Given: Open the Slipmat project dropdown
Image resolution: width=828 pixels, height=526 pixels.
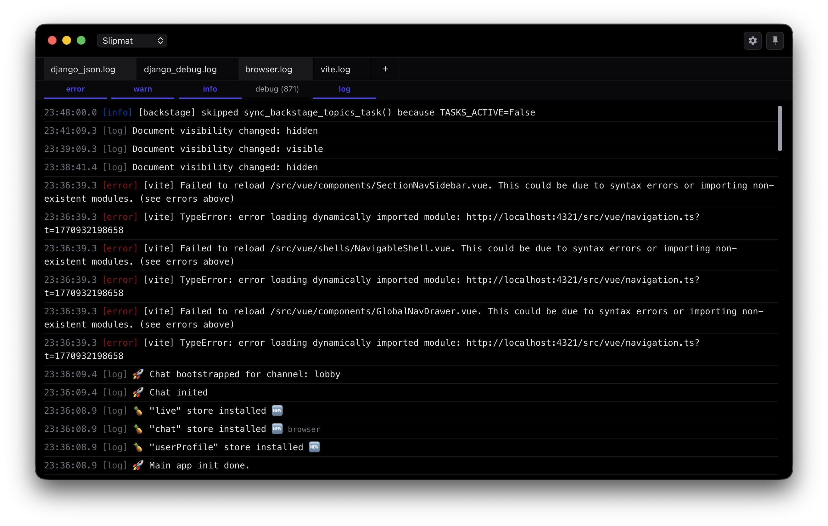Looking at the screenshot, I should pos(132,41).
